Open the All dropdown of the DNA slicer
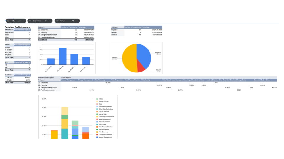 (x=20, y=21)
